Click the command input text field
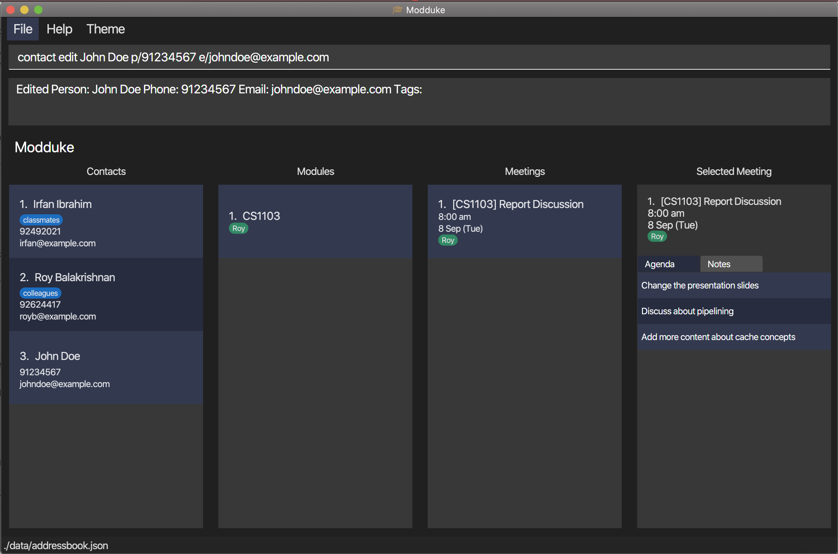This screenshot has height=554, width=838. 419,57
